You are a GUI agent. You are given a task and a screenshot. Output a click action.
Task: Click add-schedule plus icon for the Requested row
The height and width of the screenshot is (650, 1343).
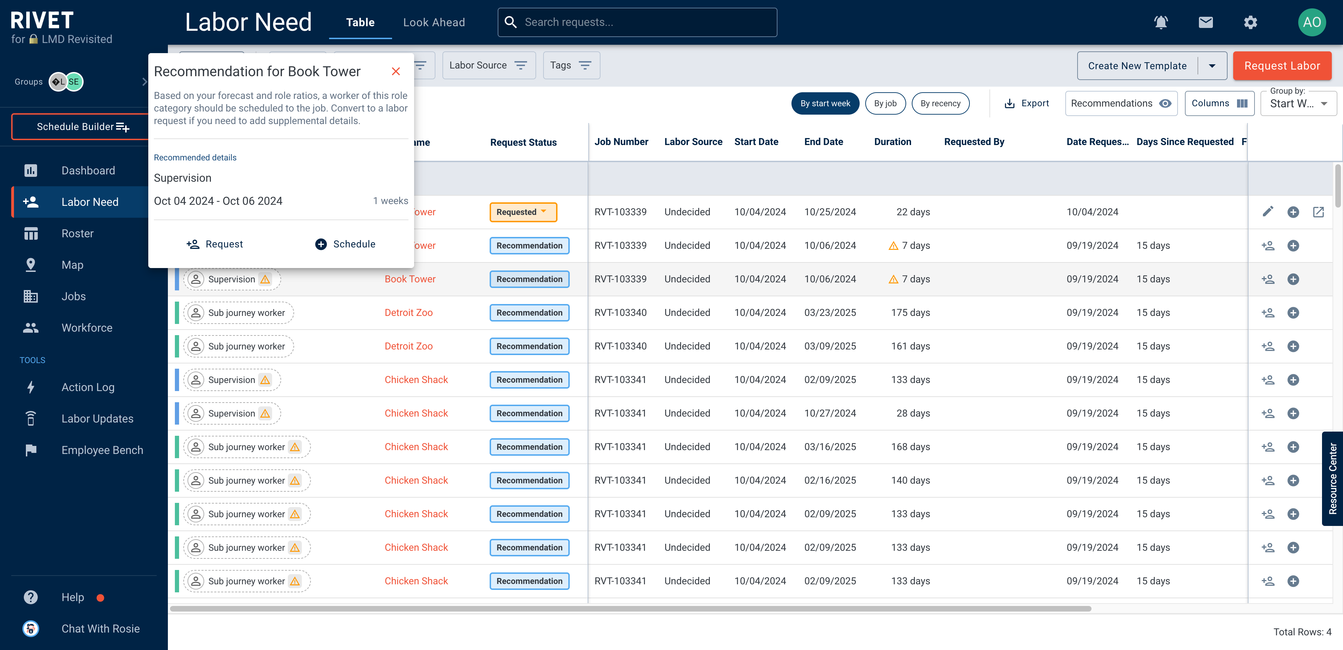click(1293, 212)
